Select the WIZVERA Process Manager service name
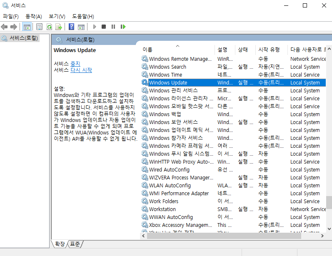This screenshot has height=256, width=332. coord(181,177)
